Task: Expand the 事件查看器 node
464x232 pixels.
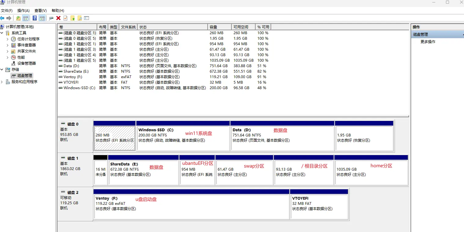Action: 8,45
